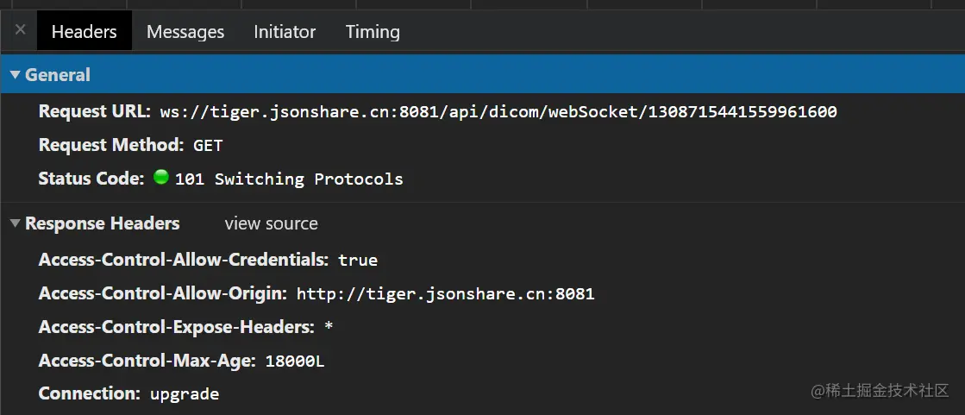Click the Access-Control-Allow-Credentials header name
This screenshot has width=965, height=415.
click(184, 260)
